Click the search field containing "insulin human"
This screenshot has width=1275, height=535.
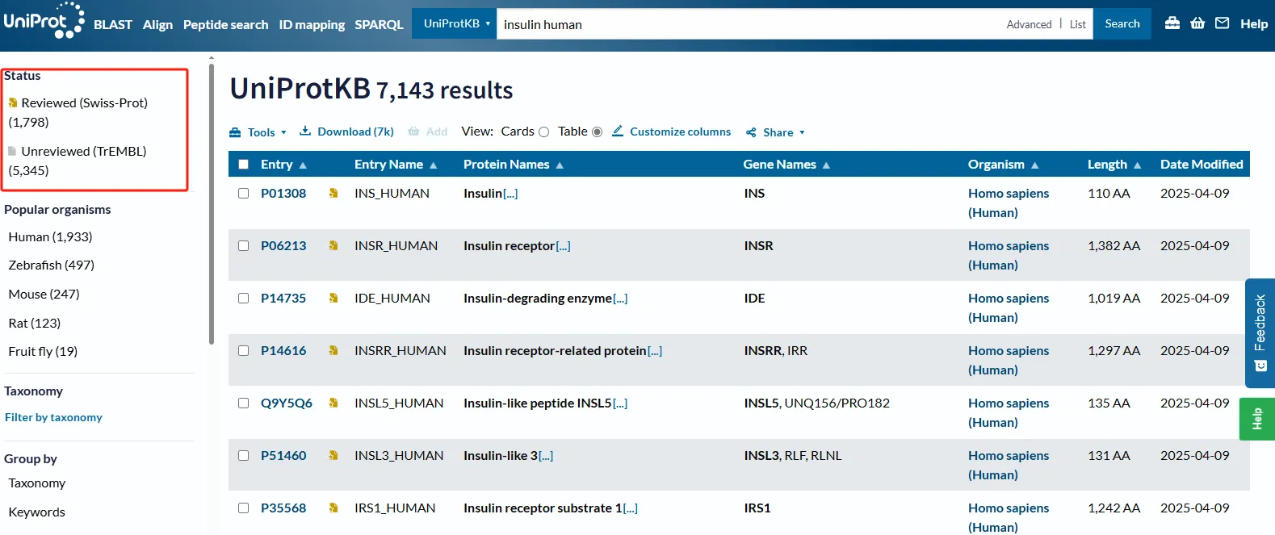743,25
